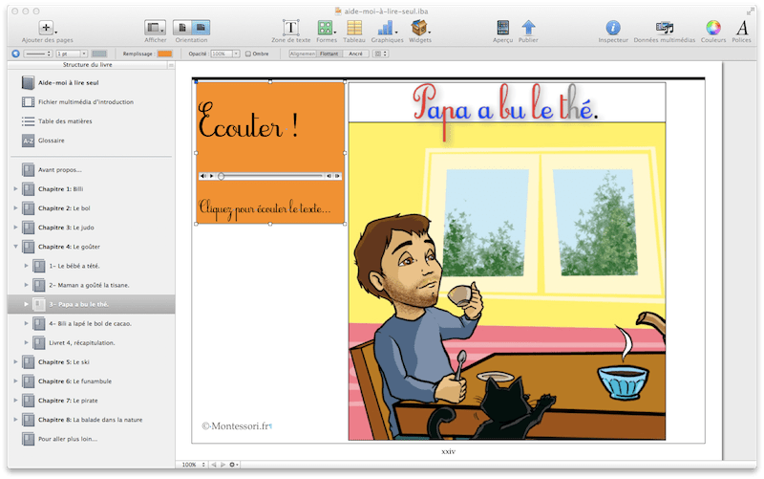The height and width of the screenshot is (479, 764).
Task: Click the Structure du livre header
Action: tap(87, 65)
